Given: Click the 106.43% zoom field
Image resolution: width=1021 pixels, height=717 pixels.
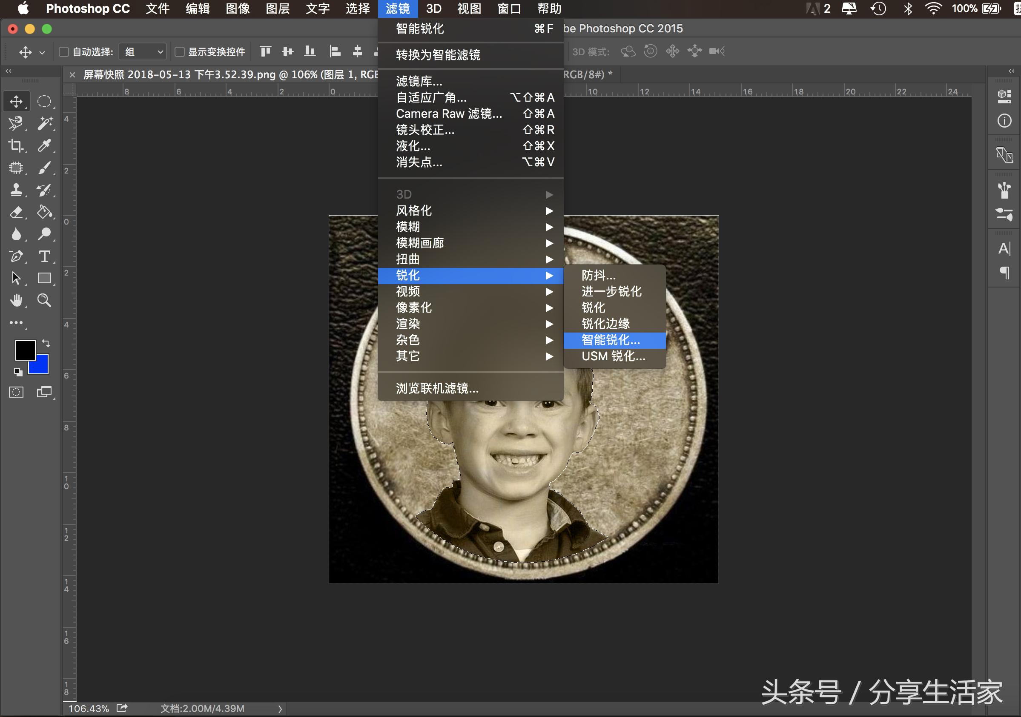Looking at the screenshot, I should pos(88,708).
